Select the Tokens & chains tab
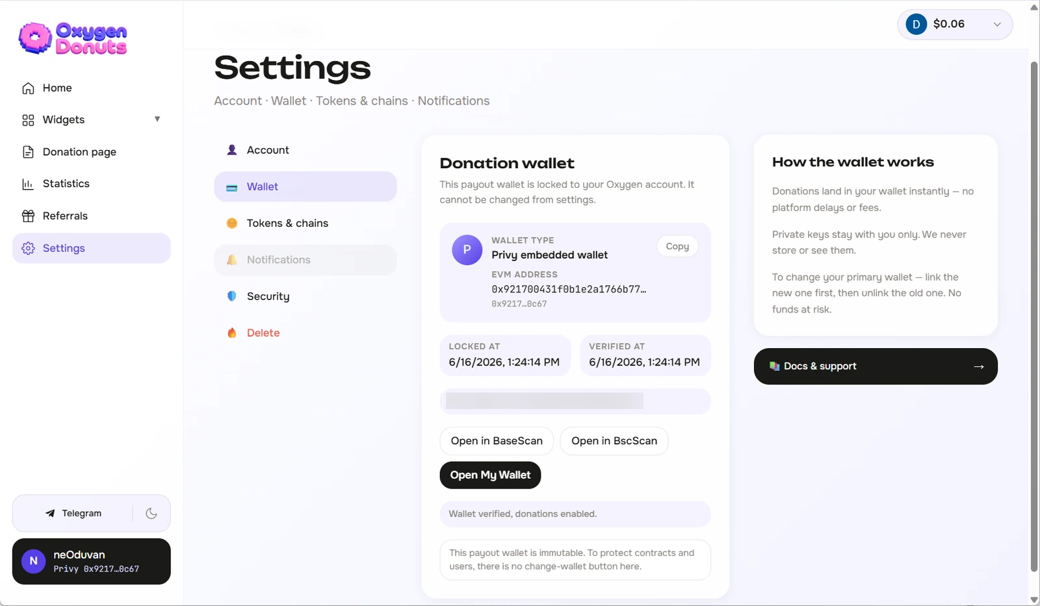The height and width of the screenshot is (606, 1040). (x=305, y=223)
